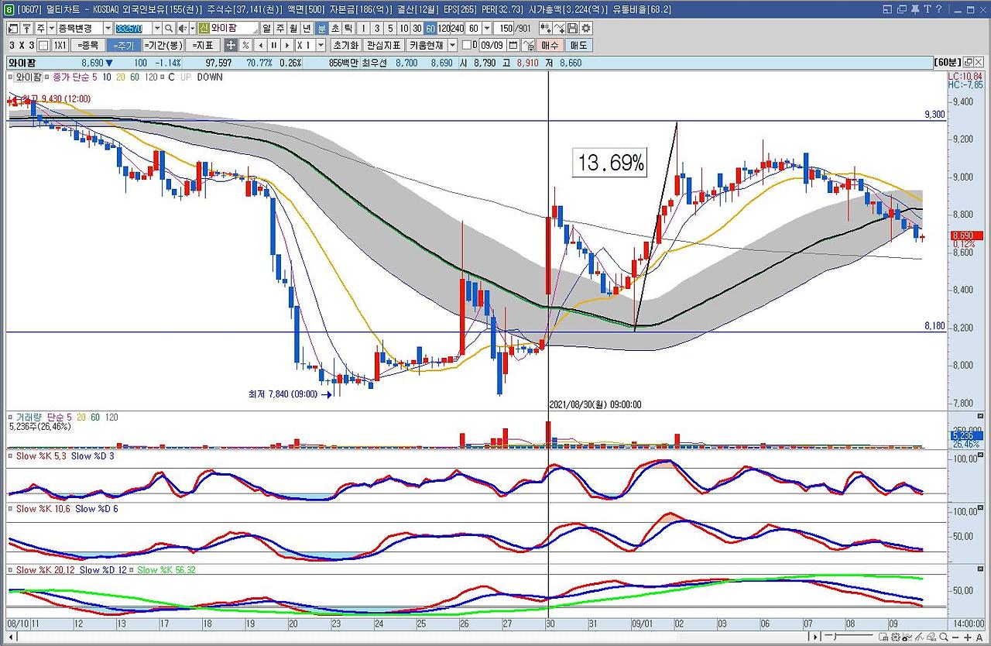991x646 pixels.
Task: Open the date calendar picker icon
Action: pyautogui.click(x=513, y=45)
